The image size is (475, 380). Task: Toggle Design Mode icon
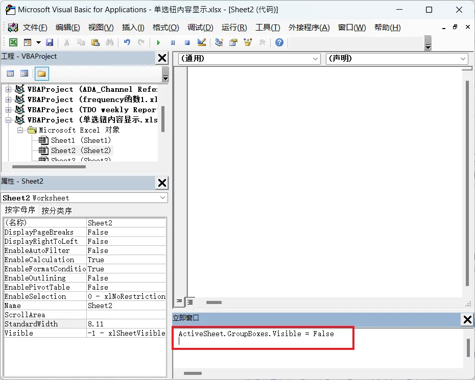[x=202, y=42]
